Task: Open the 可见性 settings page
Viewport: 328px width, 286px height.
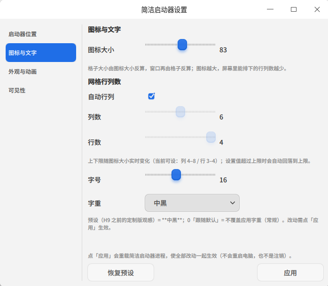Action: click(41, 90)
